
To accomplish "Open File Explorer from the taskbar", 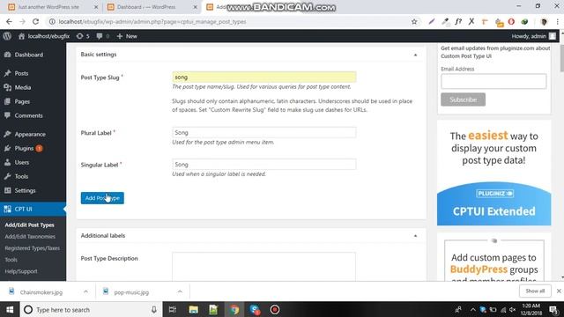I will (x=194, y=309).
